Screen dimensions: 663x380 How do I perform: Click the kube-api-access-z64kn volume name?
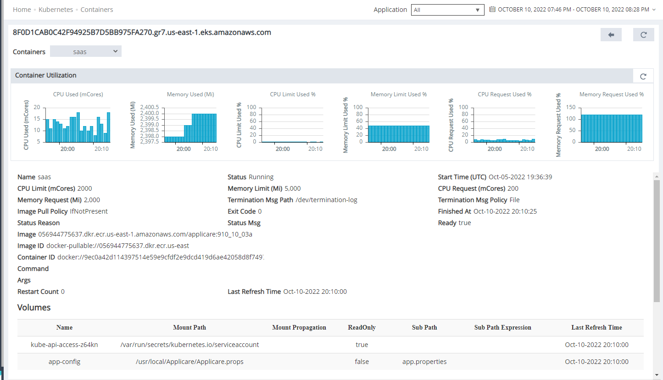click(64, 344)
